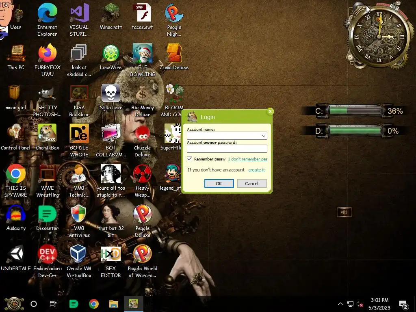Select the Peggle Nights icon
Image resolution: width=416 pixels, height=312 pixels.
[x=174, y=19]
